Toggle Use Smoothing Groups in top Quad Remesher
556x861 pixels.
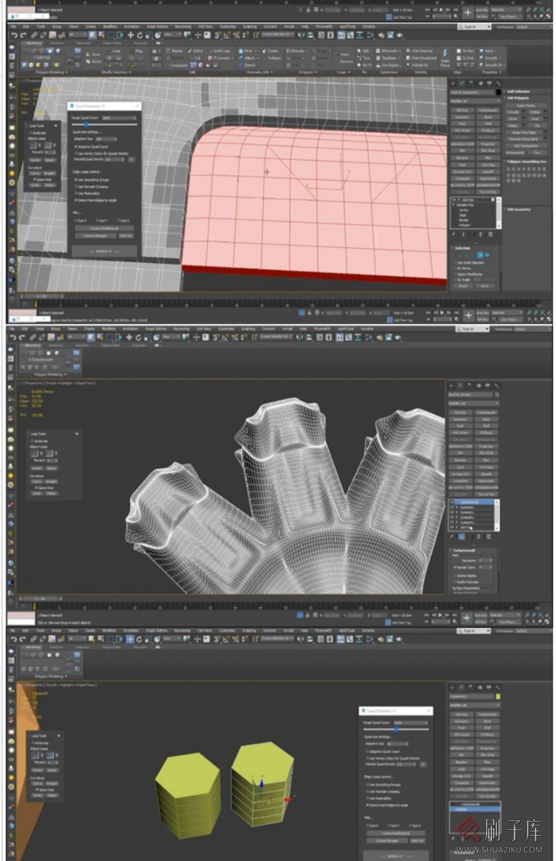click(x=92, y=179)
